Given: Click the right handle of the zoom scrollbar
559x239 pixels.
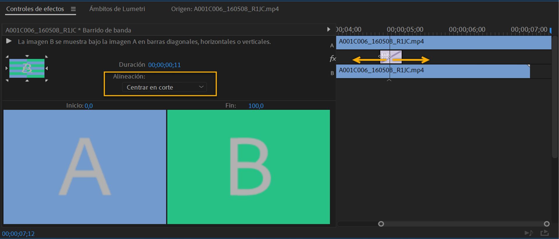Looking at the screenshot, I should [x=546, y=224].
